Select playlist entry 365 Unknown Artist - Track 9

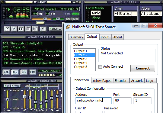click(23, 59)
